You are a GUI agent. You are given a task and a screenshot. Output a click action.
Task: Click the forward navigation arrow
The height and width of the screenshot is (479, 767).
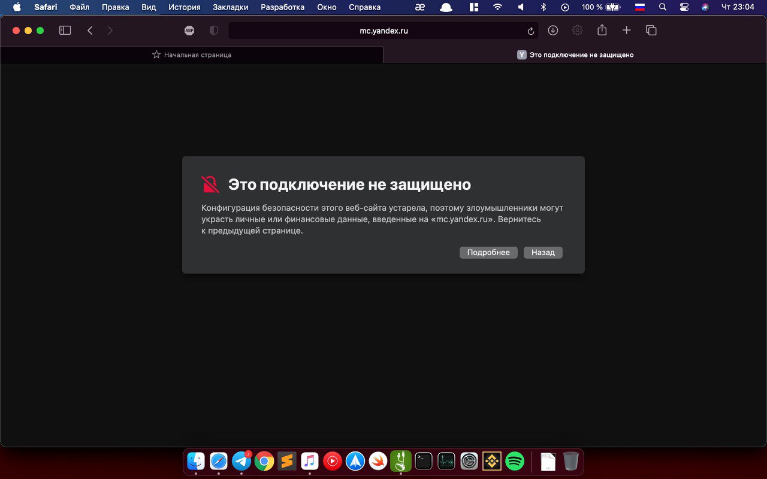coord(110,31)
